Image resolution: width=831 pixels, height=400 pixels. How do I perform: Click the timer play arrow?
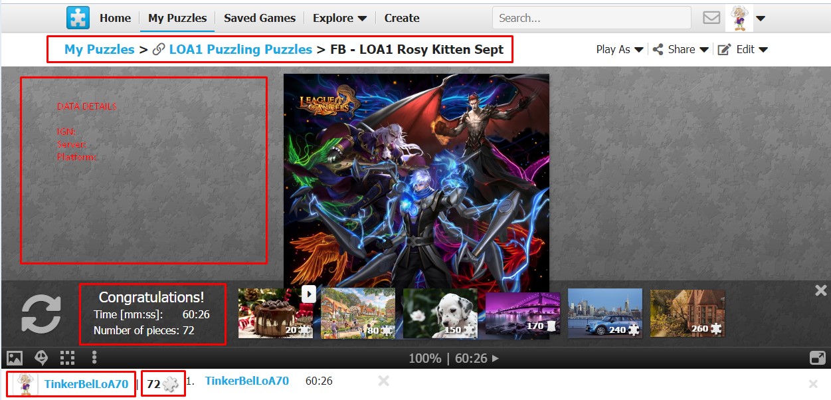495,359
